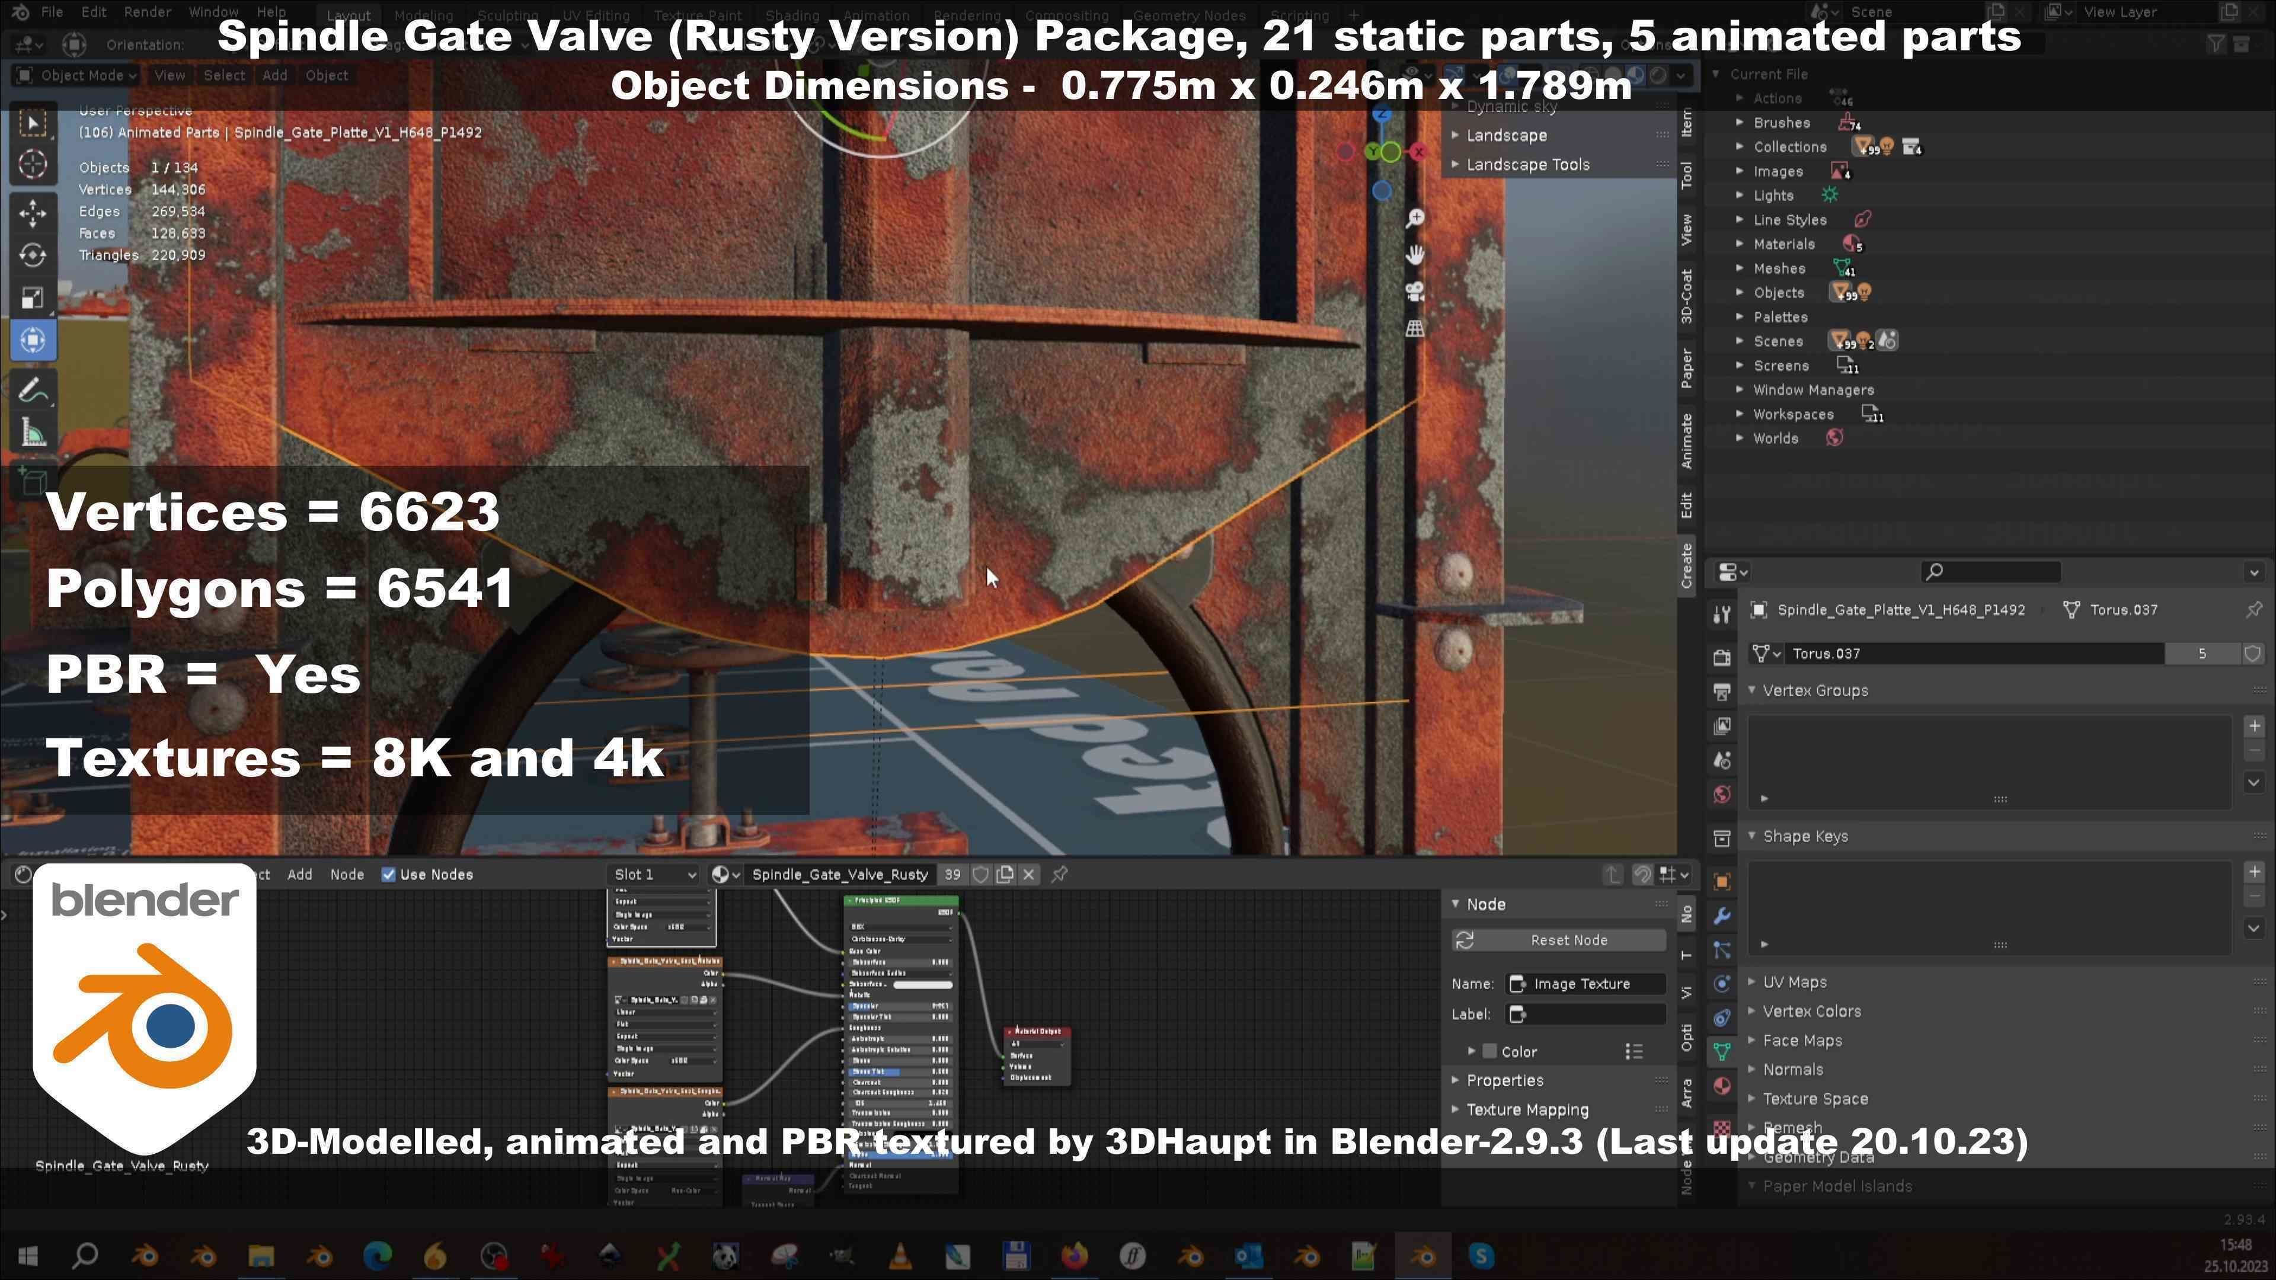The height and width of the screenshot is (1280, 2276).
Task: Toggle the node editor pin icon
Action: 1059,875
